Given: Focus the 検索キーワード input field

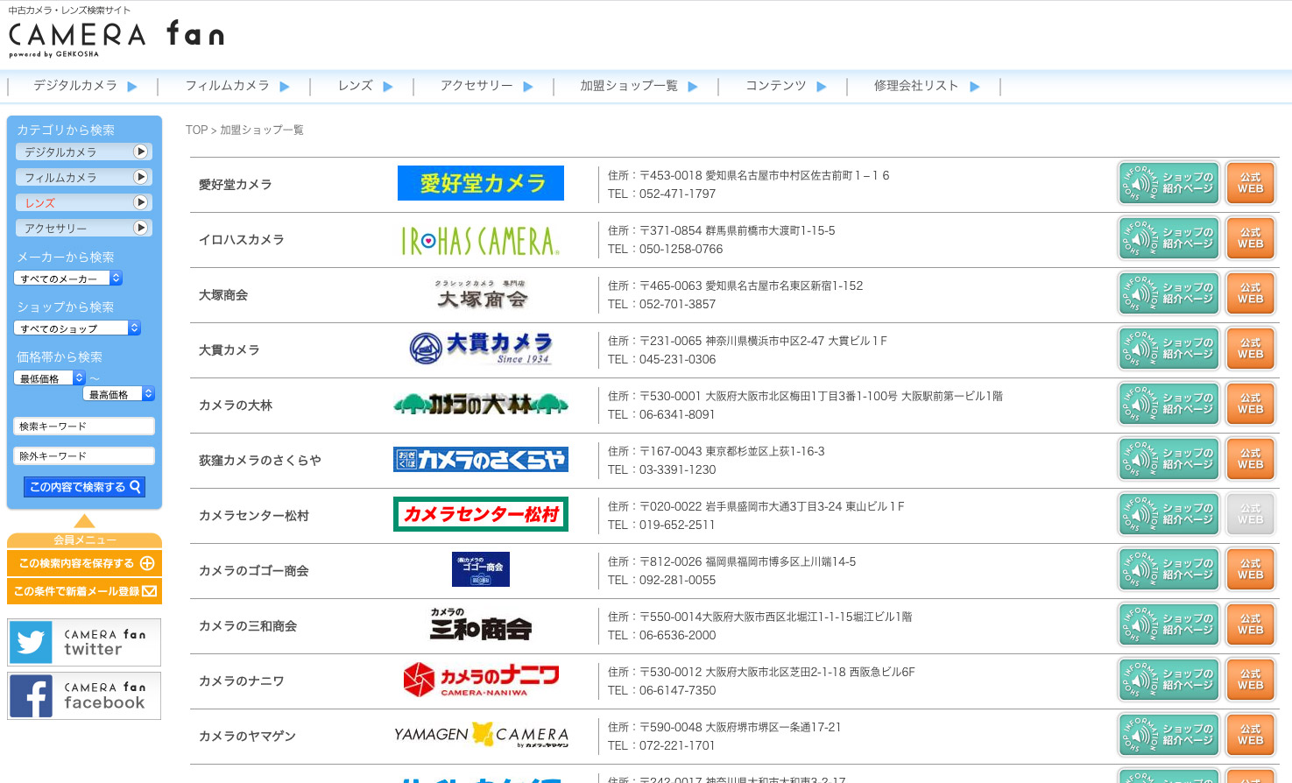Looking at the screenshot, I should coord(84,427).
